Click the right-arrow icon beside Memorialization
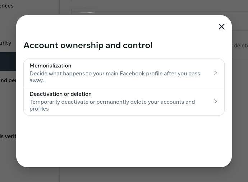Screen dimensions: 248x182 (216, 73)
